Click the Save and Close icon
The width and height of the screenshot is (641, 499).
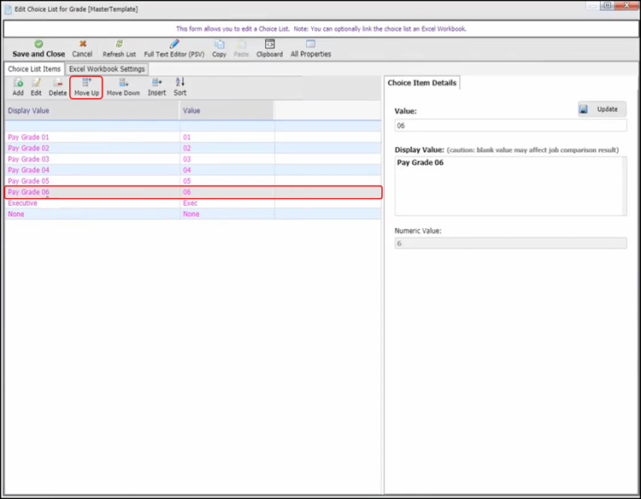(x=38, y=44)
